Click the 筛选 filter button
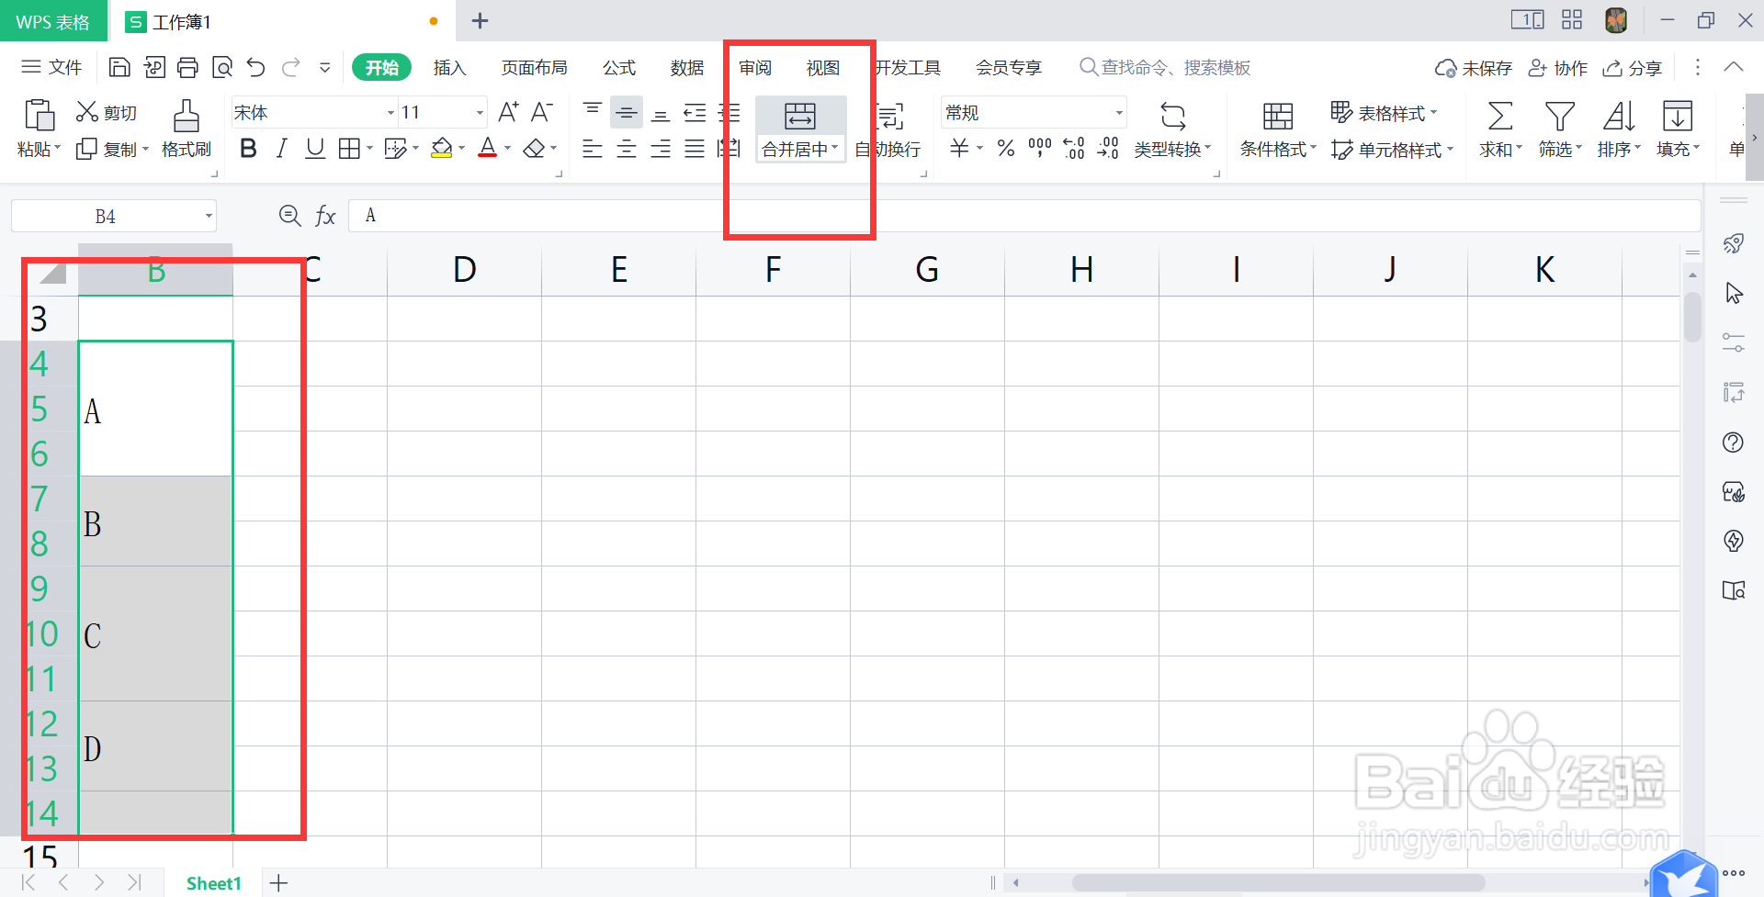This screenshot has height=897, width=1764. pos(1560,129)
